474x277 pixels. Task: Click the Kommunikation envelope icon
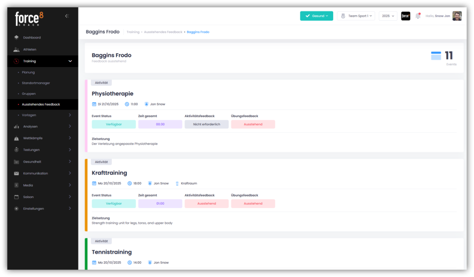17,173
